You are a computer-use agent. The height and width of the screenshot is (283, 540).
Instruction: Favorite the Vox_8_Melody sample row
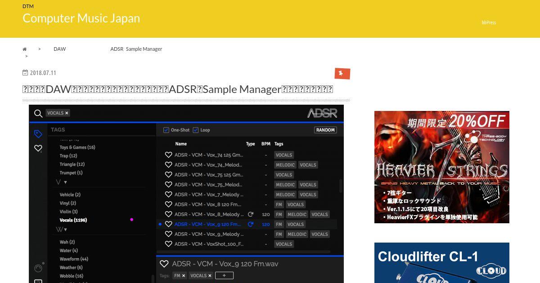(x=168, y=214)
